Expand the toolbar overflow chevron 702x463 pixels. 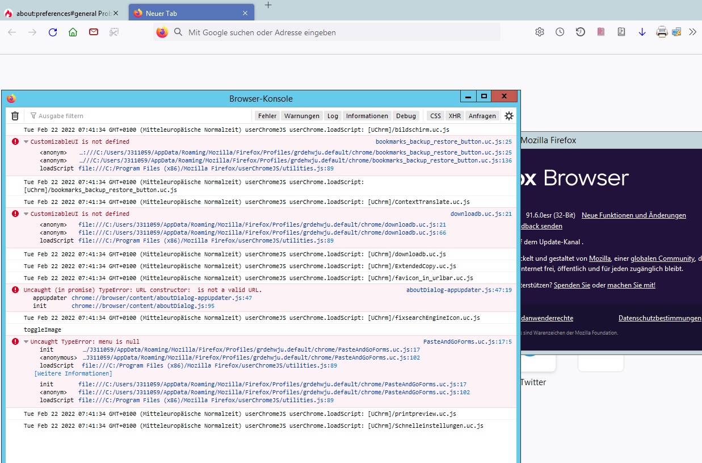pos(692,32)
